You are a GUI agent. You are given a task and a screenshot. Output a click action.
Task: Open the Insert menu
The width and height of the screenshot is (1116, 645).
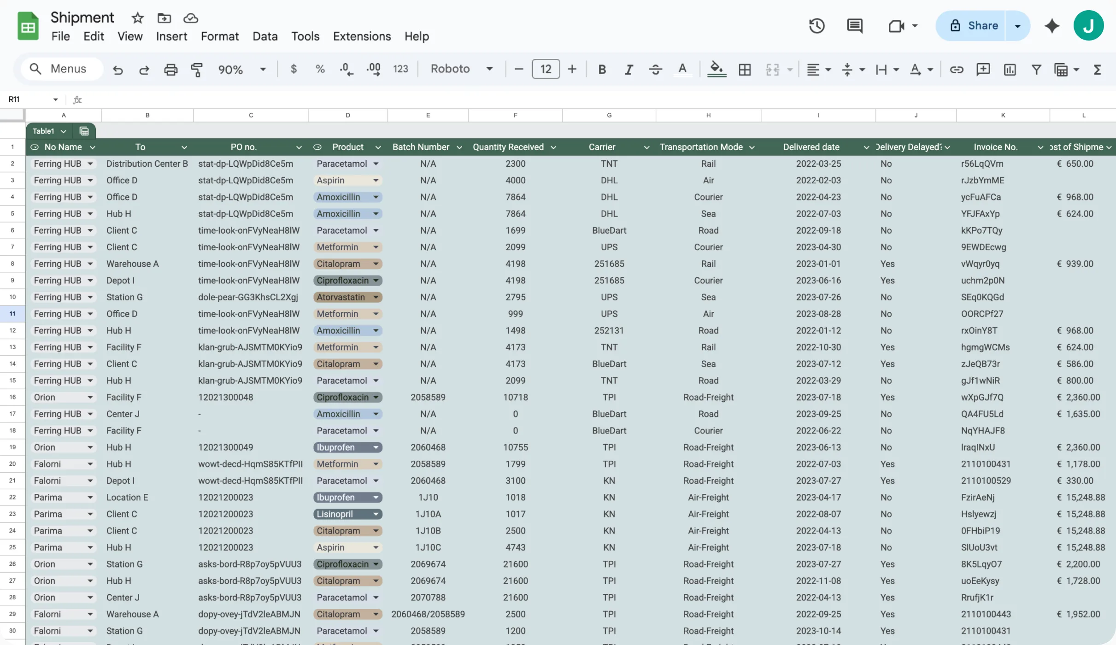(171, 36)
